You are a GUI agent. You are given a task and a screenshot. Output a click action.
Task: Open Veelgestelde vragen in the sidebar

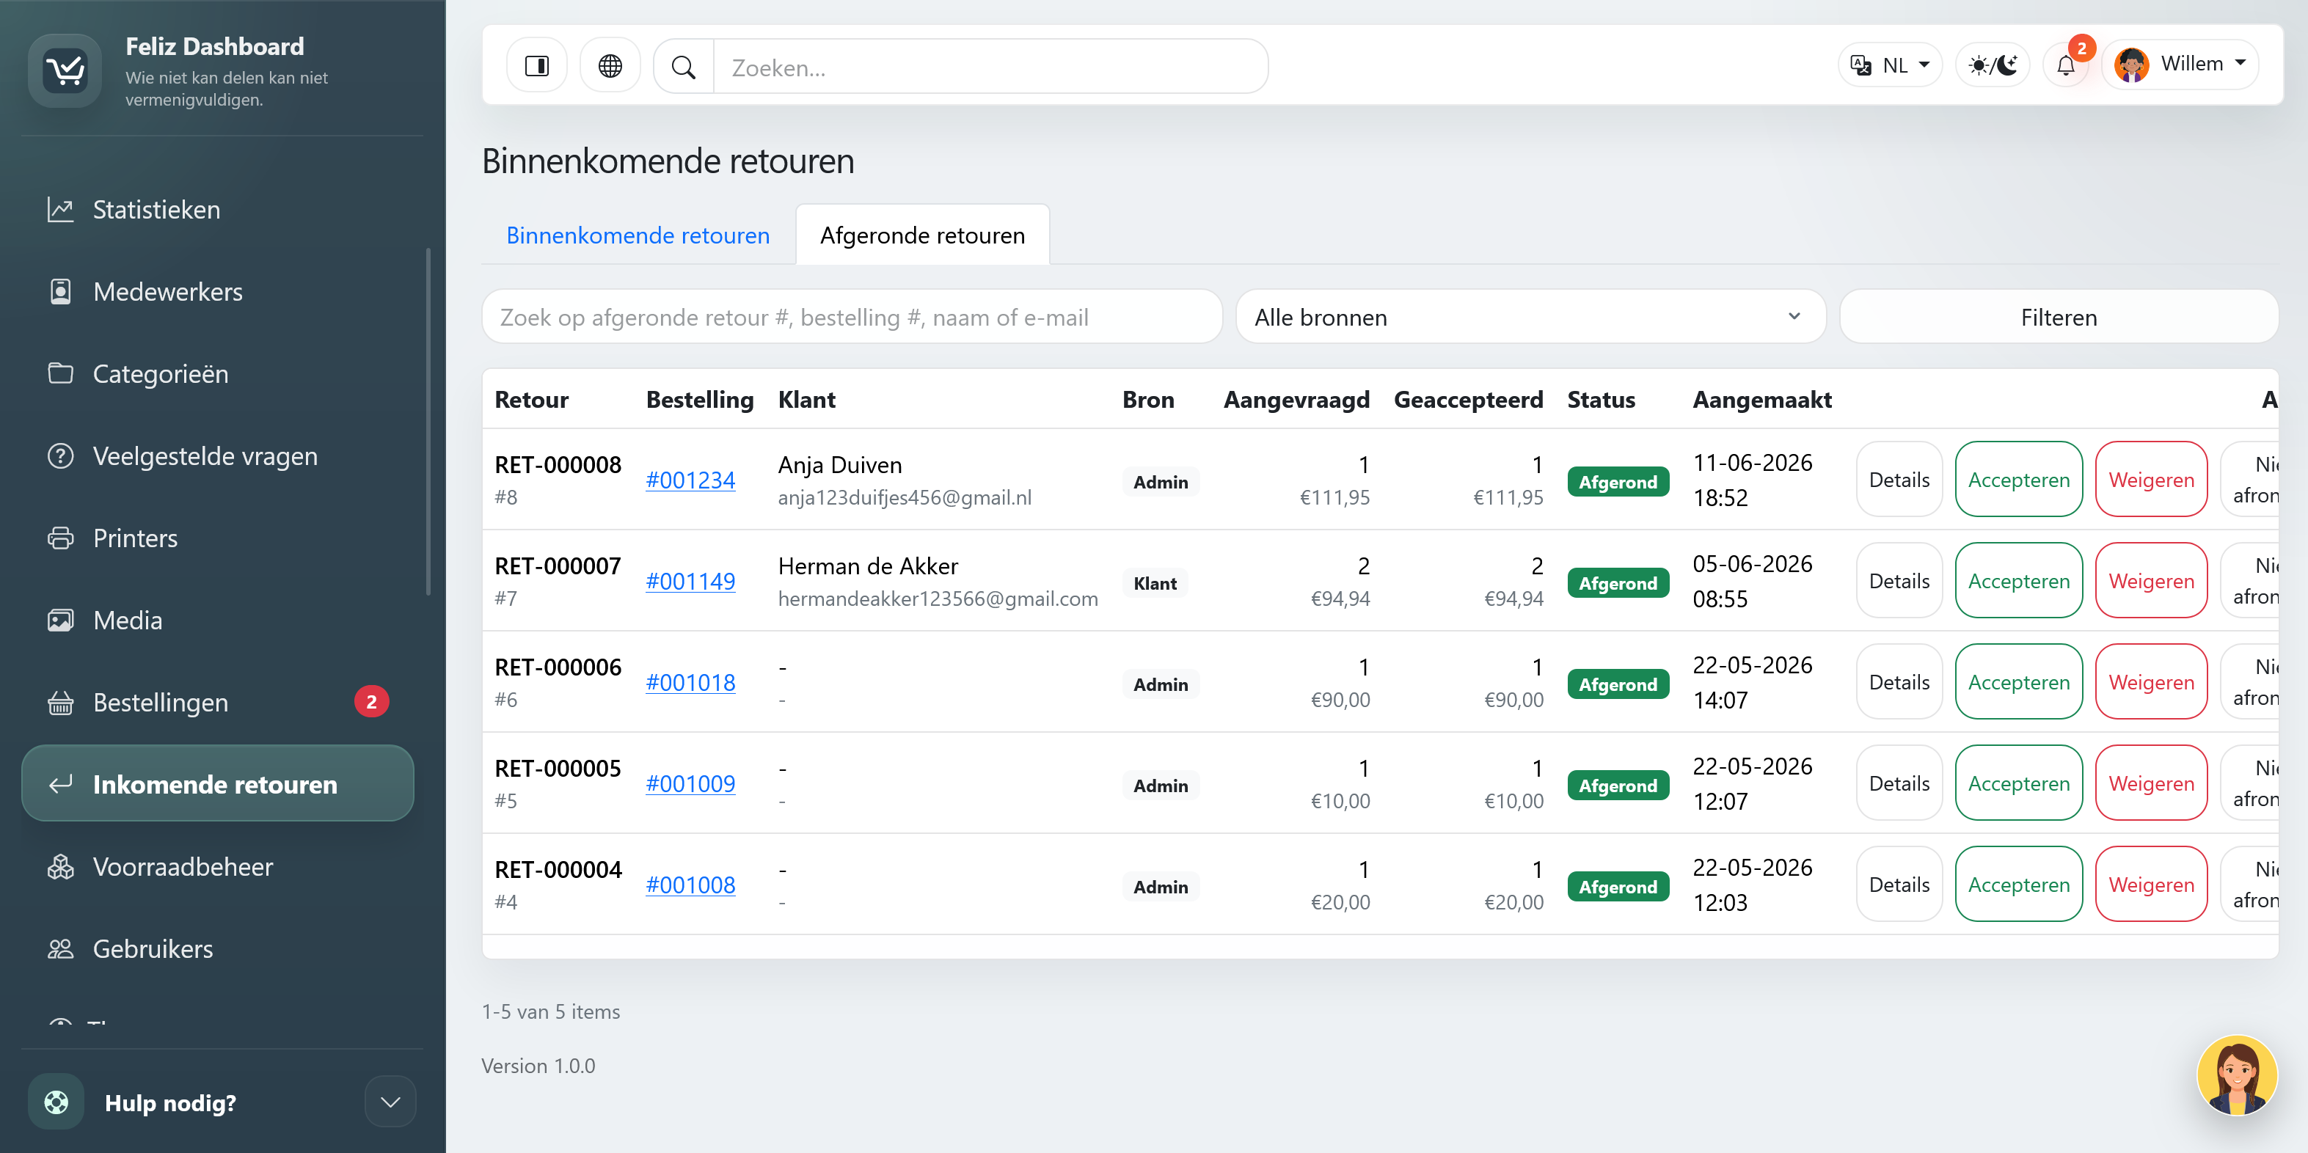tap(218, 456)
